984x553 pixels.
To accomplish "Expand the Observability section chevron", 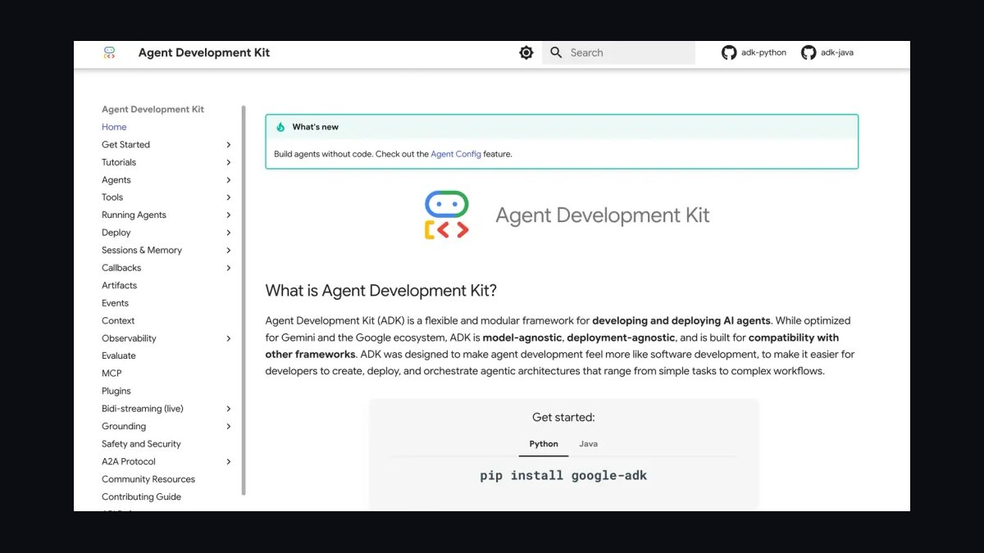I will click(x=228, y=338).
